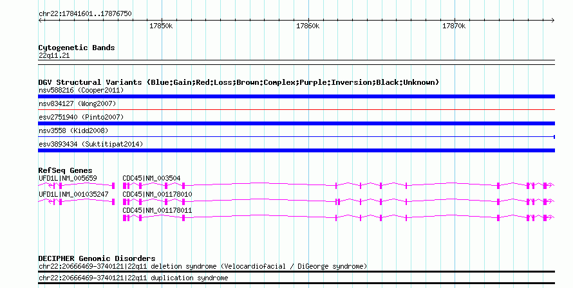Open the UFD1L|NM_001035247 transcript label

(x=73, y=194)
